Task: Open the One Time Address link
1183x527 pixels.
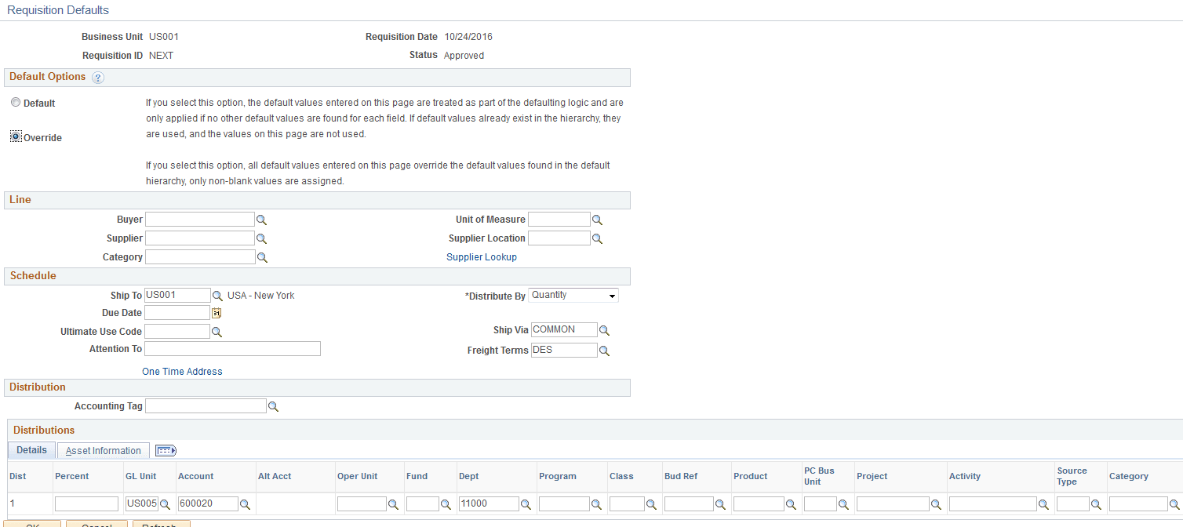Action: (182, 371)
